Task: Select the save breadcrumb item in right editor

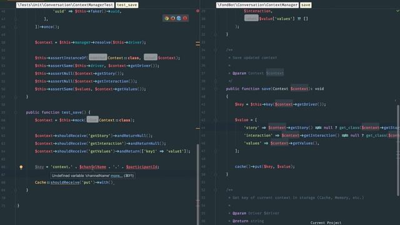Action: (306, 5)
